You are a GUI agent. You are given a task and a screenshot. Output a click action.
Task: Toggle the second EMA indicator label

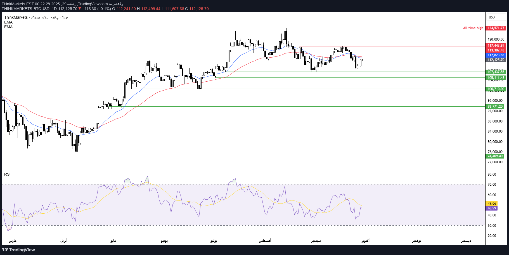pyautogui.click(x=8, y=27)
